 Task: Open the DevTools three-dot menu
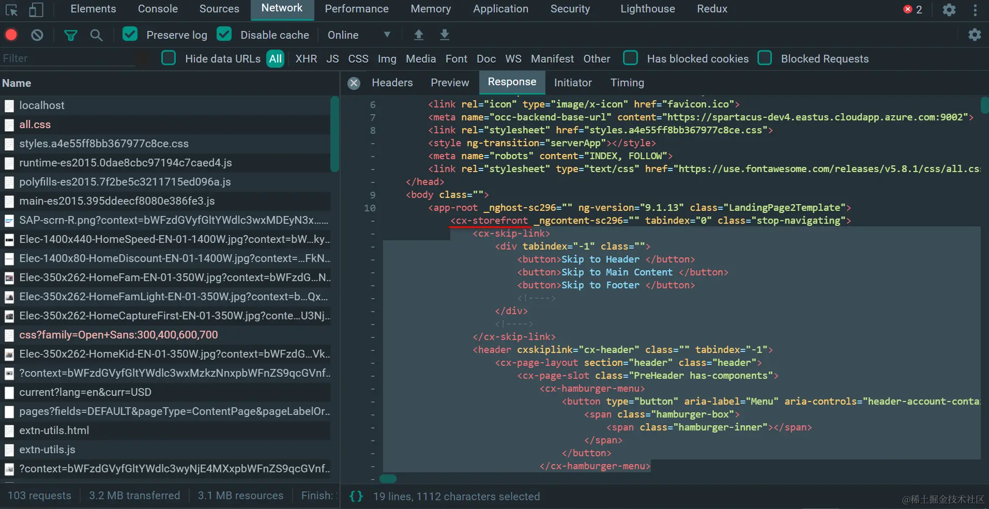tap(975, 10)
